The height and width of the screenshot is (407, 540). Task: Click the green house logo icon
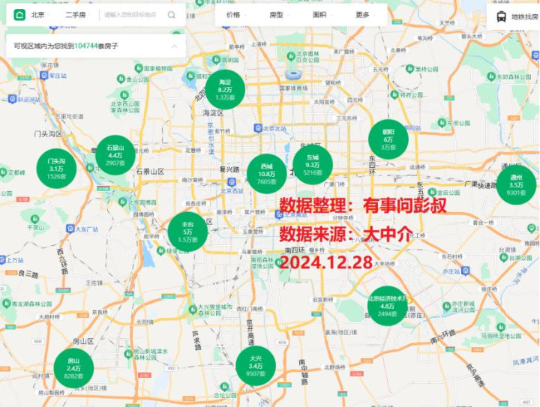tap(19, 15)
